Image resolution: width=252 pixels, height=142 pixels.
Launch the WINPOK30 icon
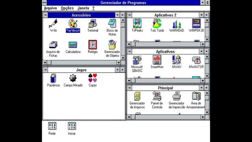point(196,23)
